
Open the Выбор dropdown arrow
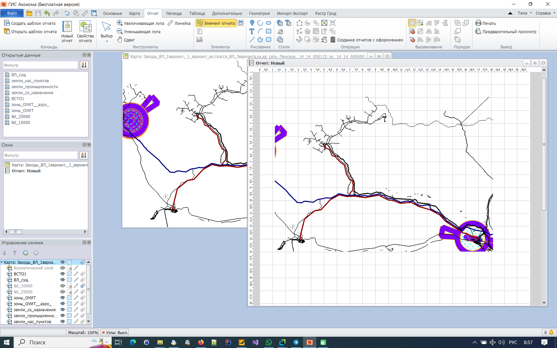click(x=106, y=40)
